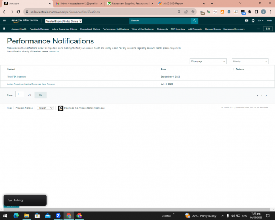Toggle the Chrome side panel icon

tap(256, 12)
